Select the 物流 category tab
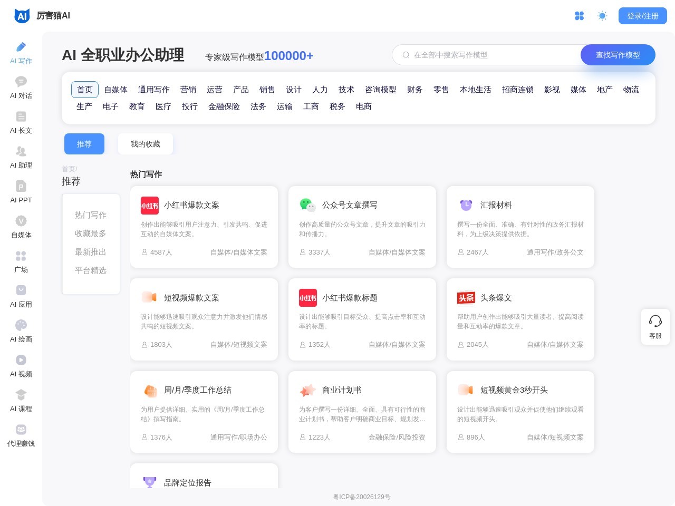The image size is (675, 506). pyautogui.click(x=631, y=90)
